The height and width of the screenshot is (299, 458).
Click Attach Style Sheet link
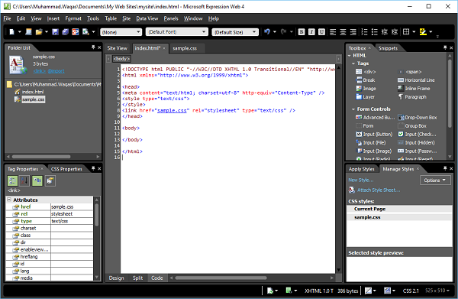pyautogui.click(x=379, y=190)
